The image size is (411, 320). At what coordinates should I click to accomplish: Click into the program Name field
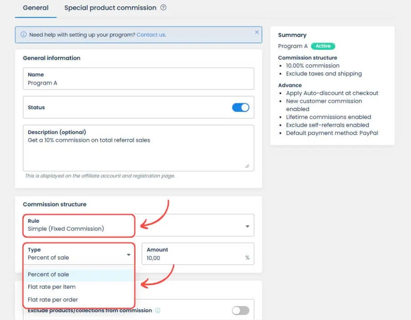(138, 79)
